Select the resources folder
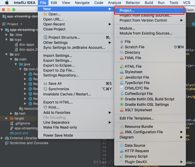This screenshot has height=167, width=195. coord(28,109)
